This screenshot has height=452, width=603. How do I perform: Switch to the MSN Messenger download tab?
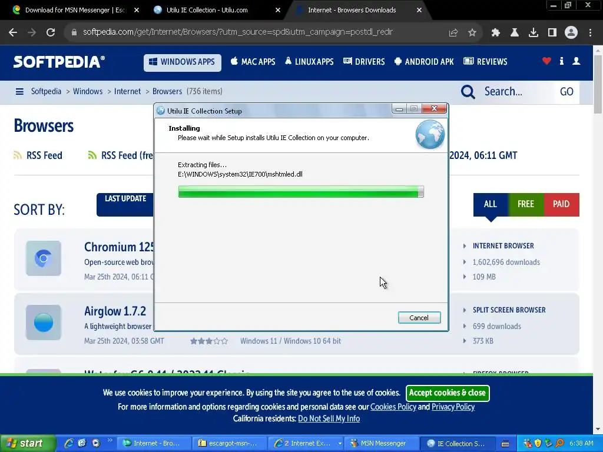pyautogui.click(x=75, y=10)
